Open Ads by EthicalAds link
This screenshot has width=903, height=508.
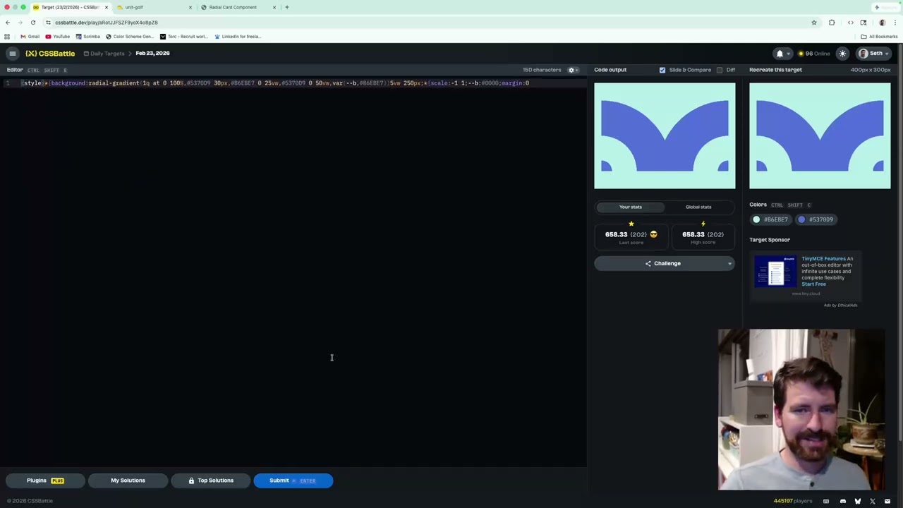click(840, 306)
